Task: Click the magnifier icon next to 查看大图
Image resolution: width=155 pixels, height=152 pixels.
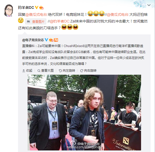Action: [x=39, y=71]
